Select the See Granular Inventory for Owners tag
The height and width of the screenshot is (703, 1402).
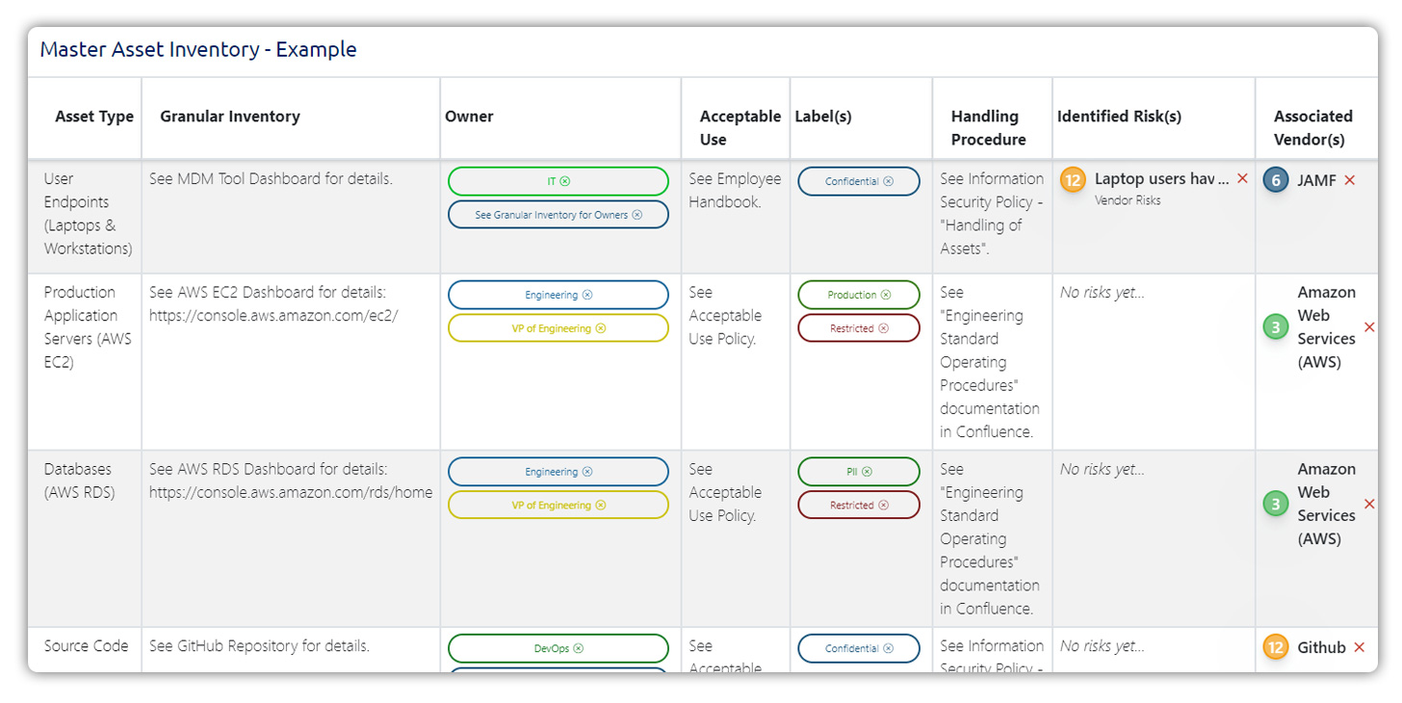click(x=551, y=215)
